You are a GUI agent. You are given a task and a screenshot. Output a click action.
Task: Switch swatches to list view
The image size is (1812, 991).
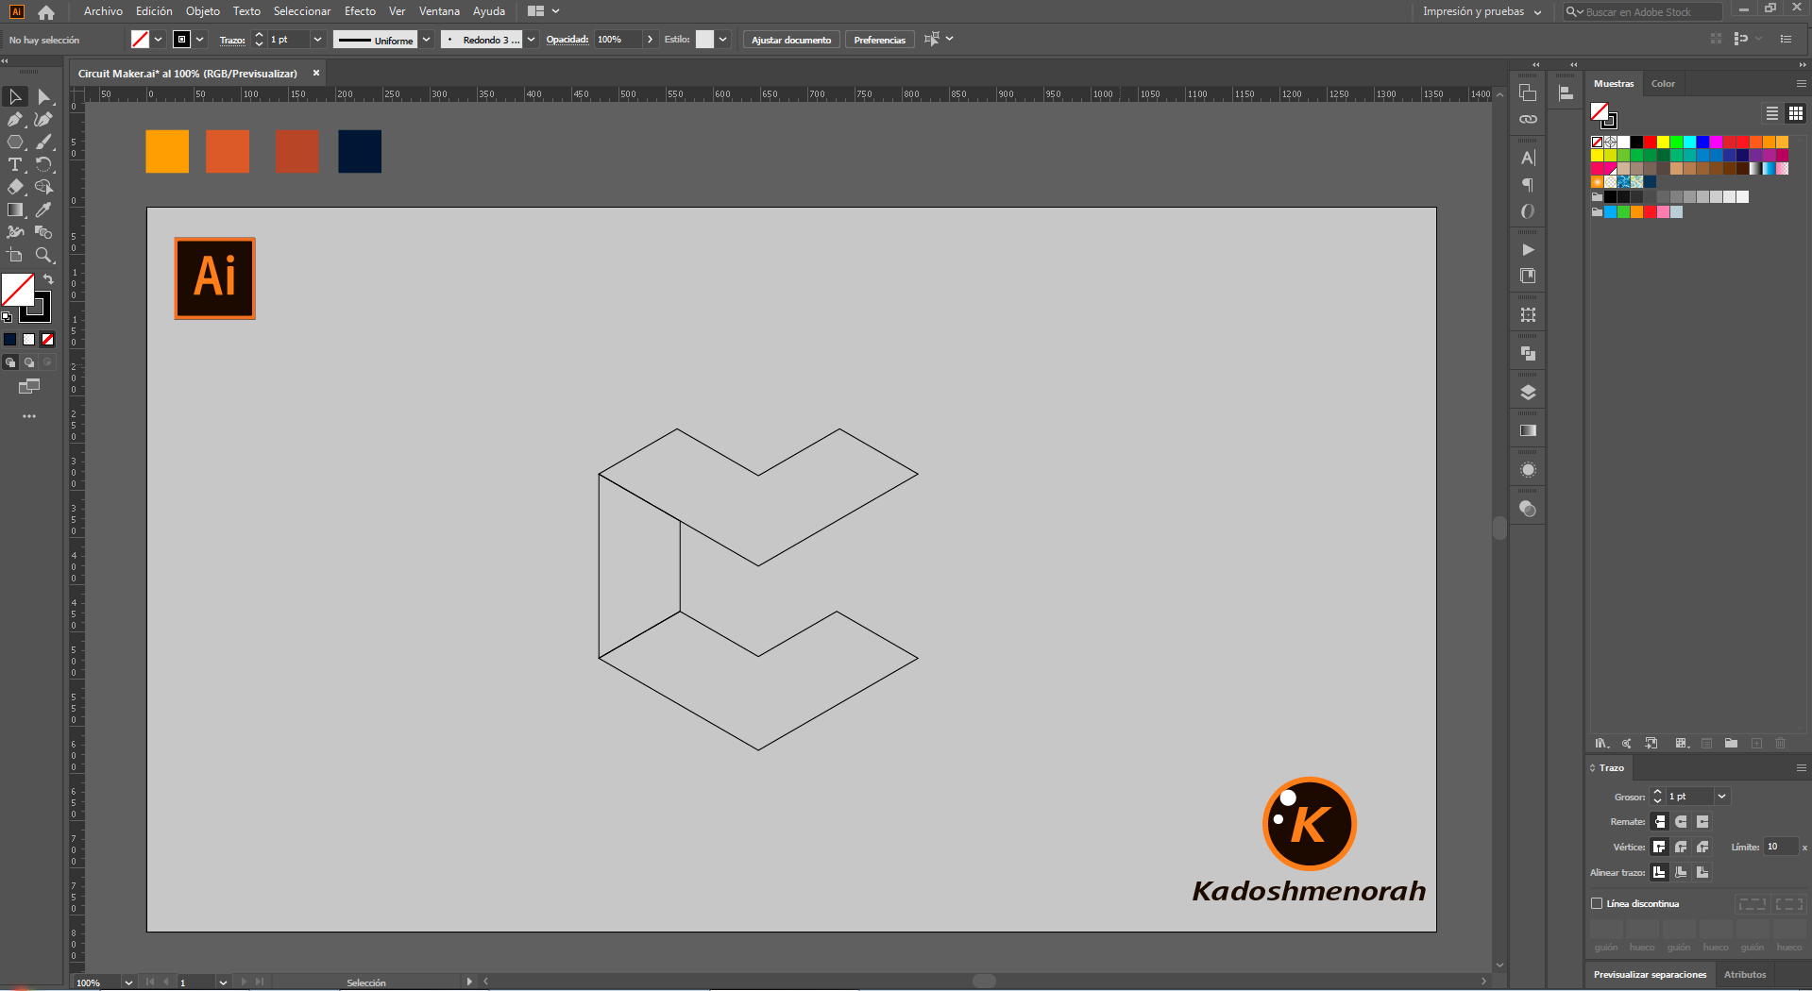[x=1772, y=113]
